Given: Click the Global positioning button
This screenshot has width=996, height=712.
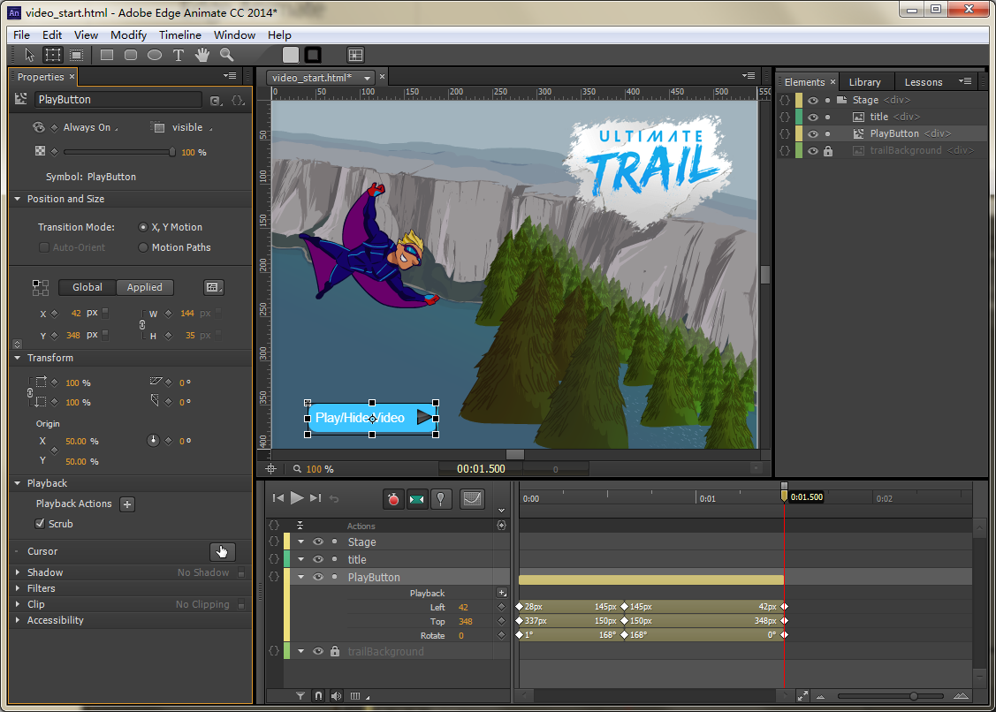Looking at the screenshot, I should [87, 288].
